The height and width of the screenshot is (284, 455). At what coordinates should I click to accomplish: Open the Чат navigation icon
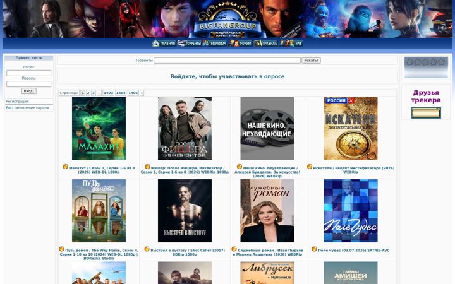click(291, 43)
